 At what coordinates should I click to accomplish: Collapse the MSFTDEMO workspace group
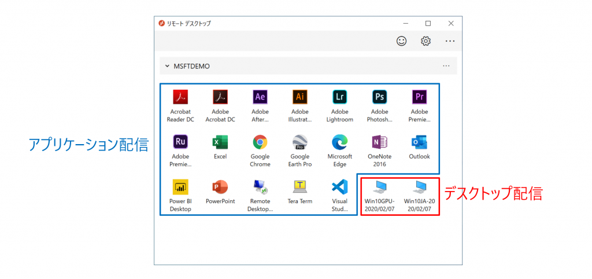[x=167, y=67]
